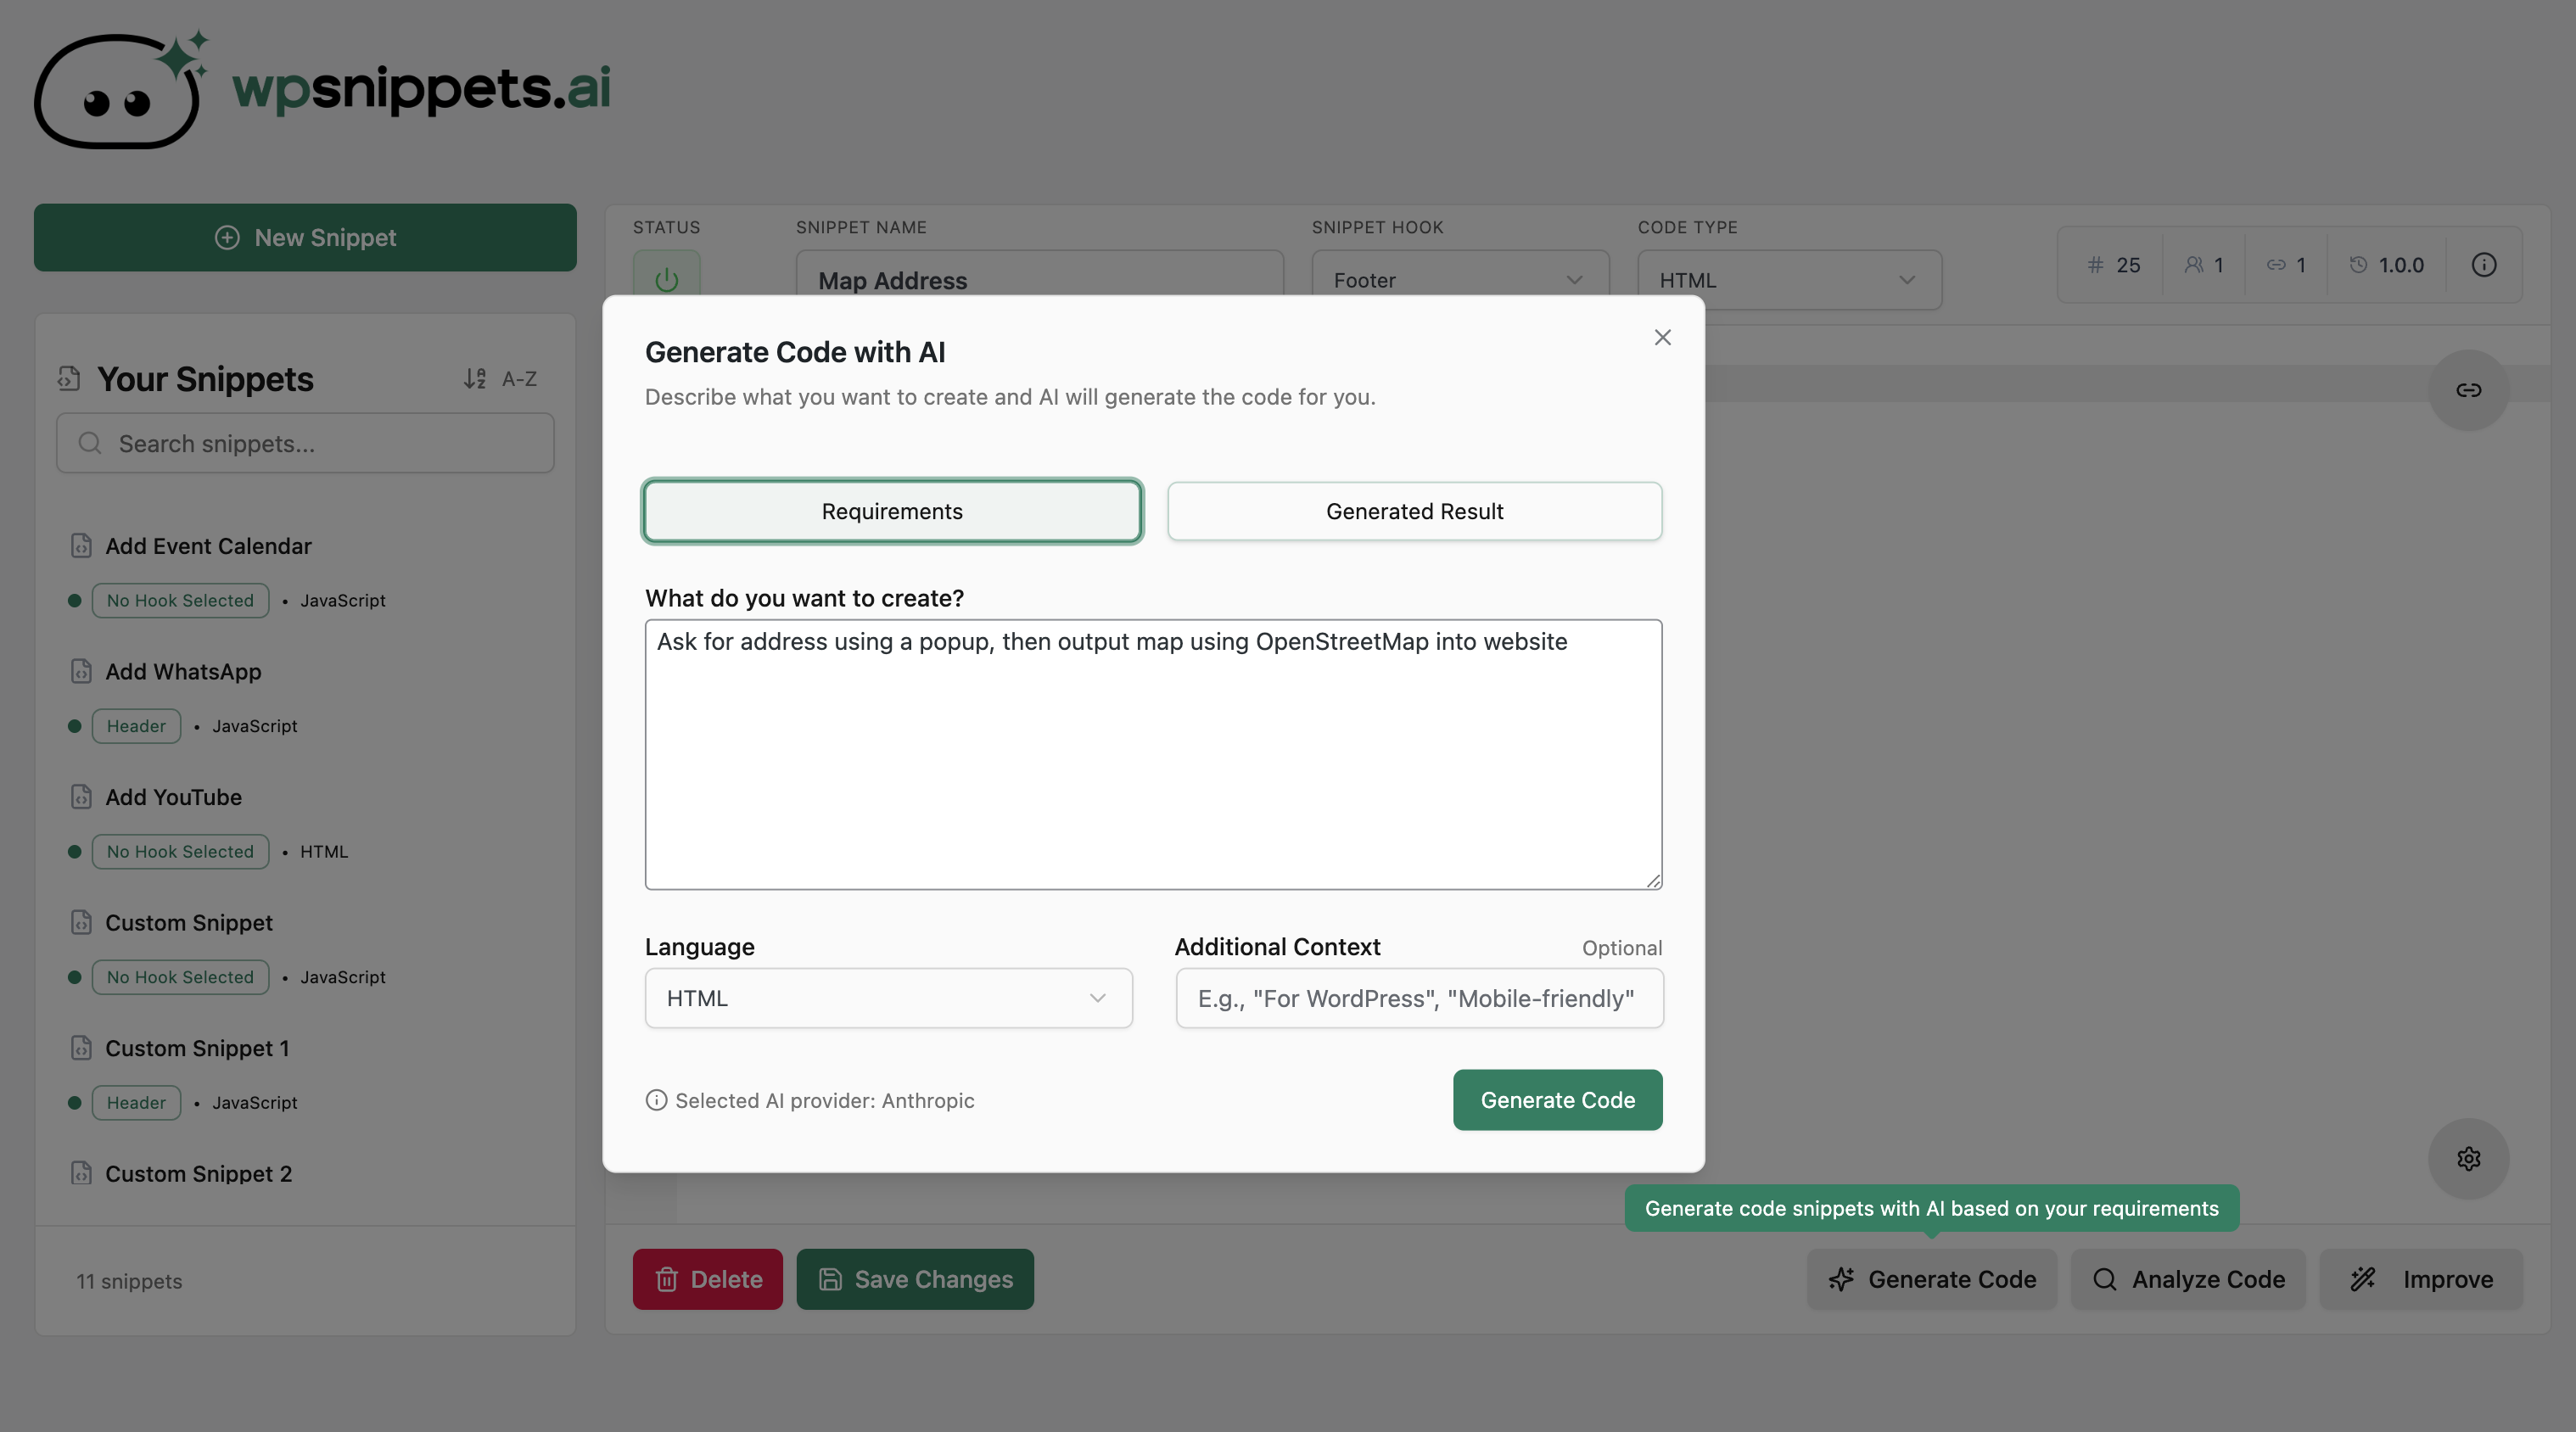
Task: Click the New Snippet button
Action: [305, 238]
